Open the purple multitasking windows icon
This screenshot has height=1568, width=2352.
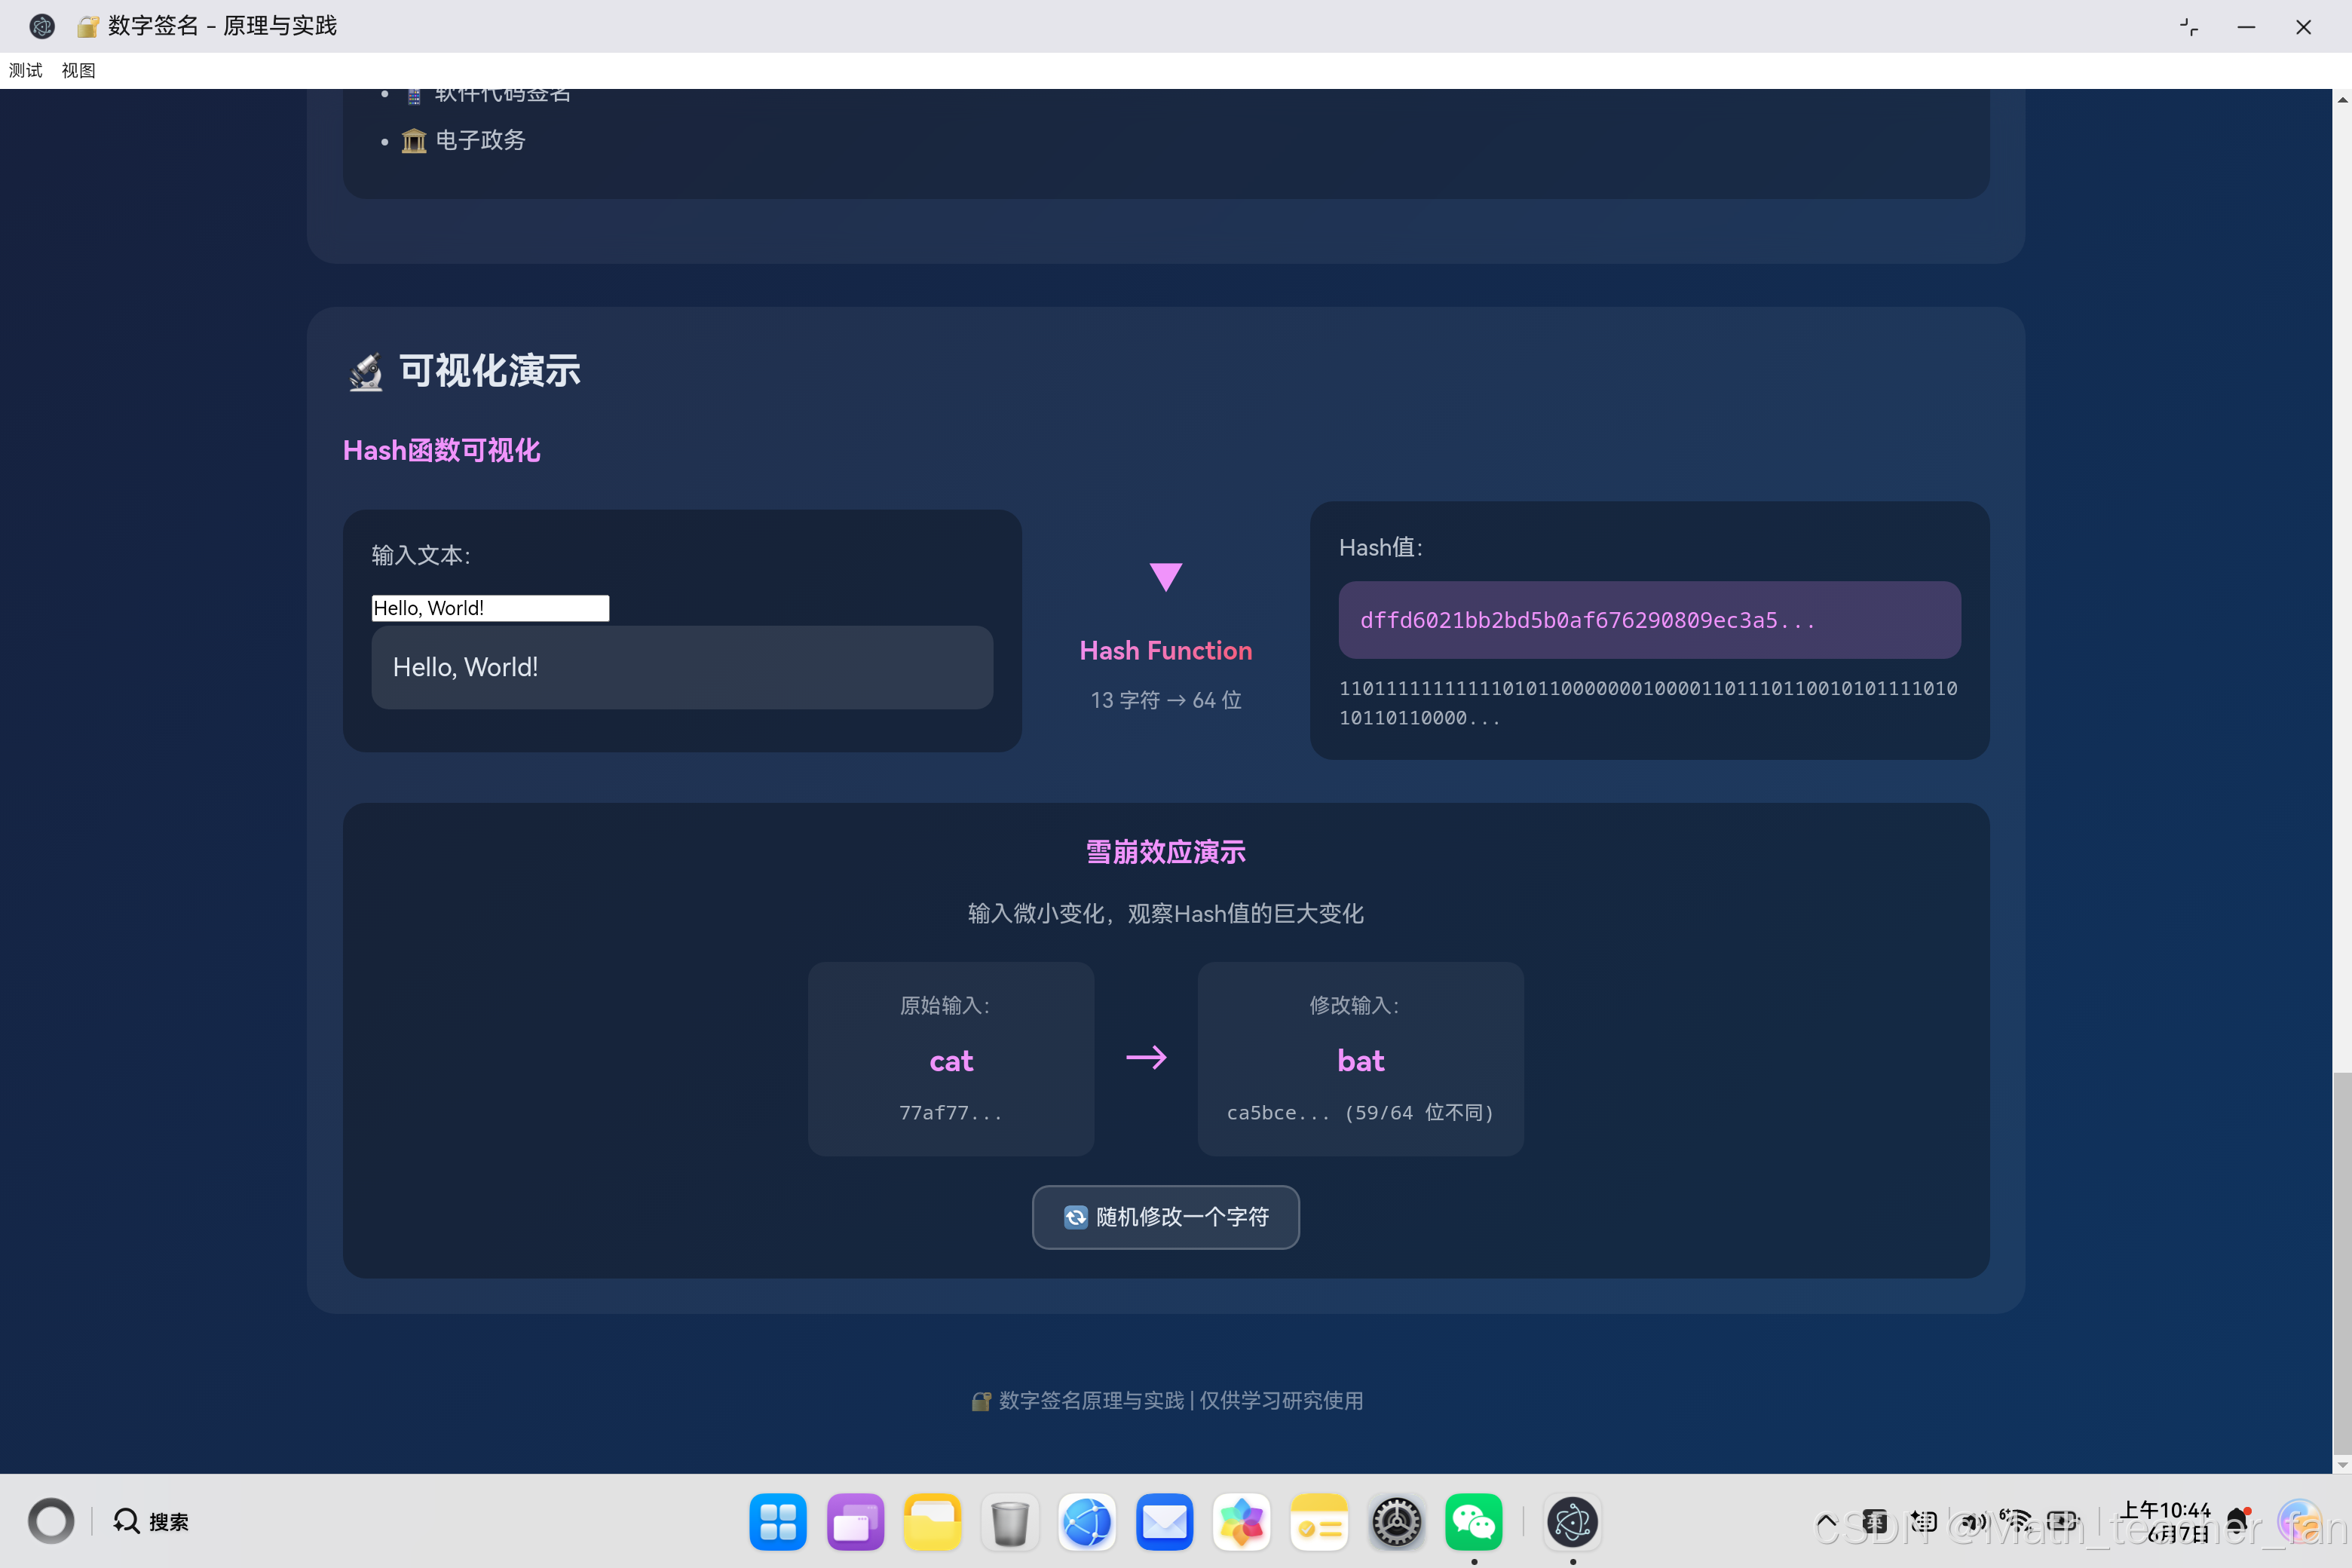coord(855,1522)
